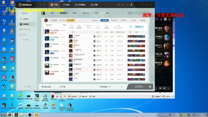Add an app with the plus icon
The width and height of the screenshot is (208, 117).
coord(34,13)
